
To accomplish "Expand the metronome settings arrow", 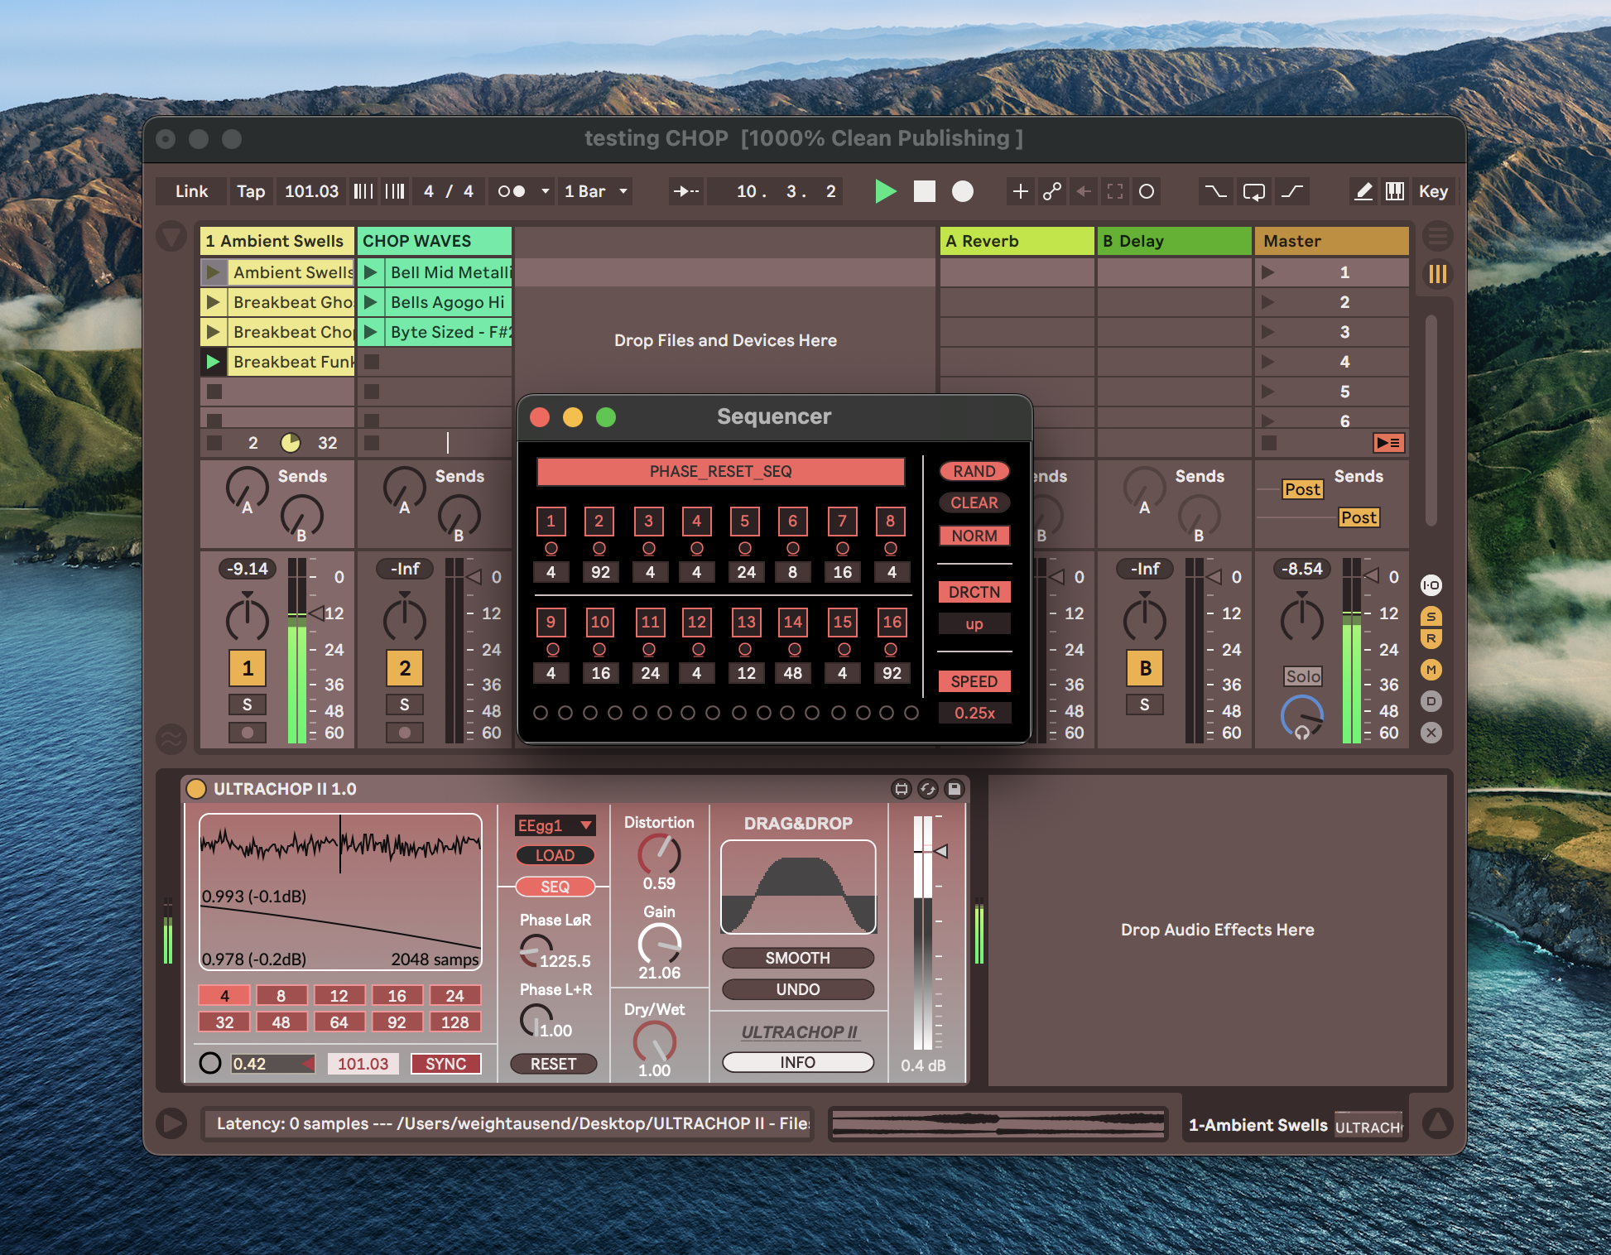I will coord(545,191).
